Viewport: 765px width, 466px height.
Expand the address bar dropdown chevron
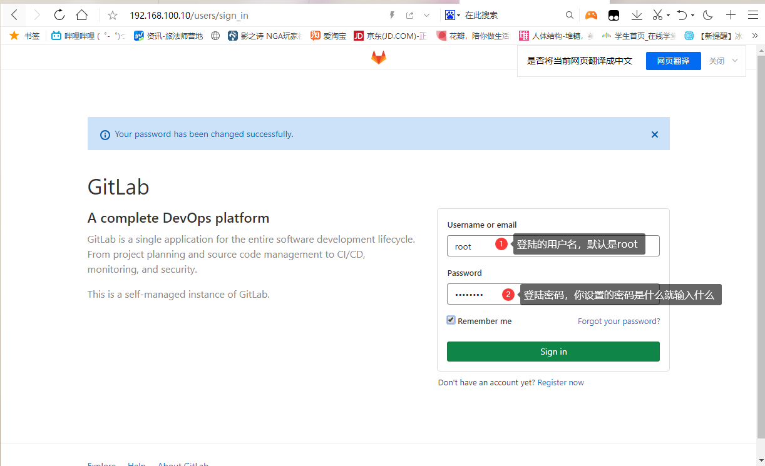click(x=427, y=15)
